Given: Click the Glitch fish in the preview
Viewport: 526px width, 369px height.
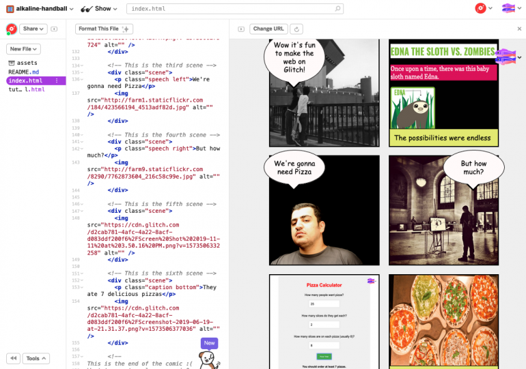Looking at the screenshot, I should point(506,57).
